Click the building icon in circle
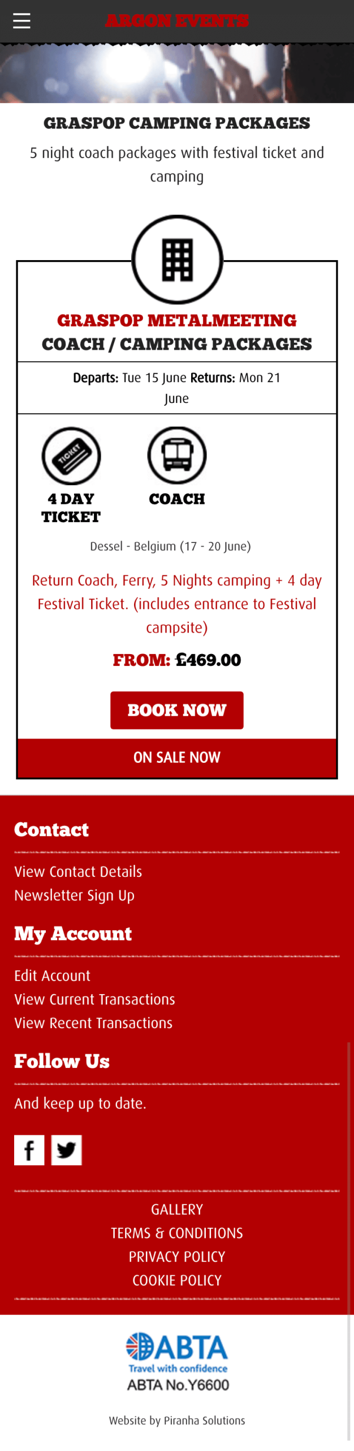The height and width of the screenshot is (1451, 354). [177, 260]
